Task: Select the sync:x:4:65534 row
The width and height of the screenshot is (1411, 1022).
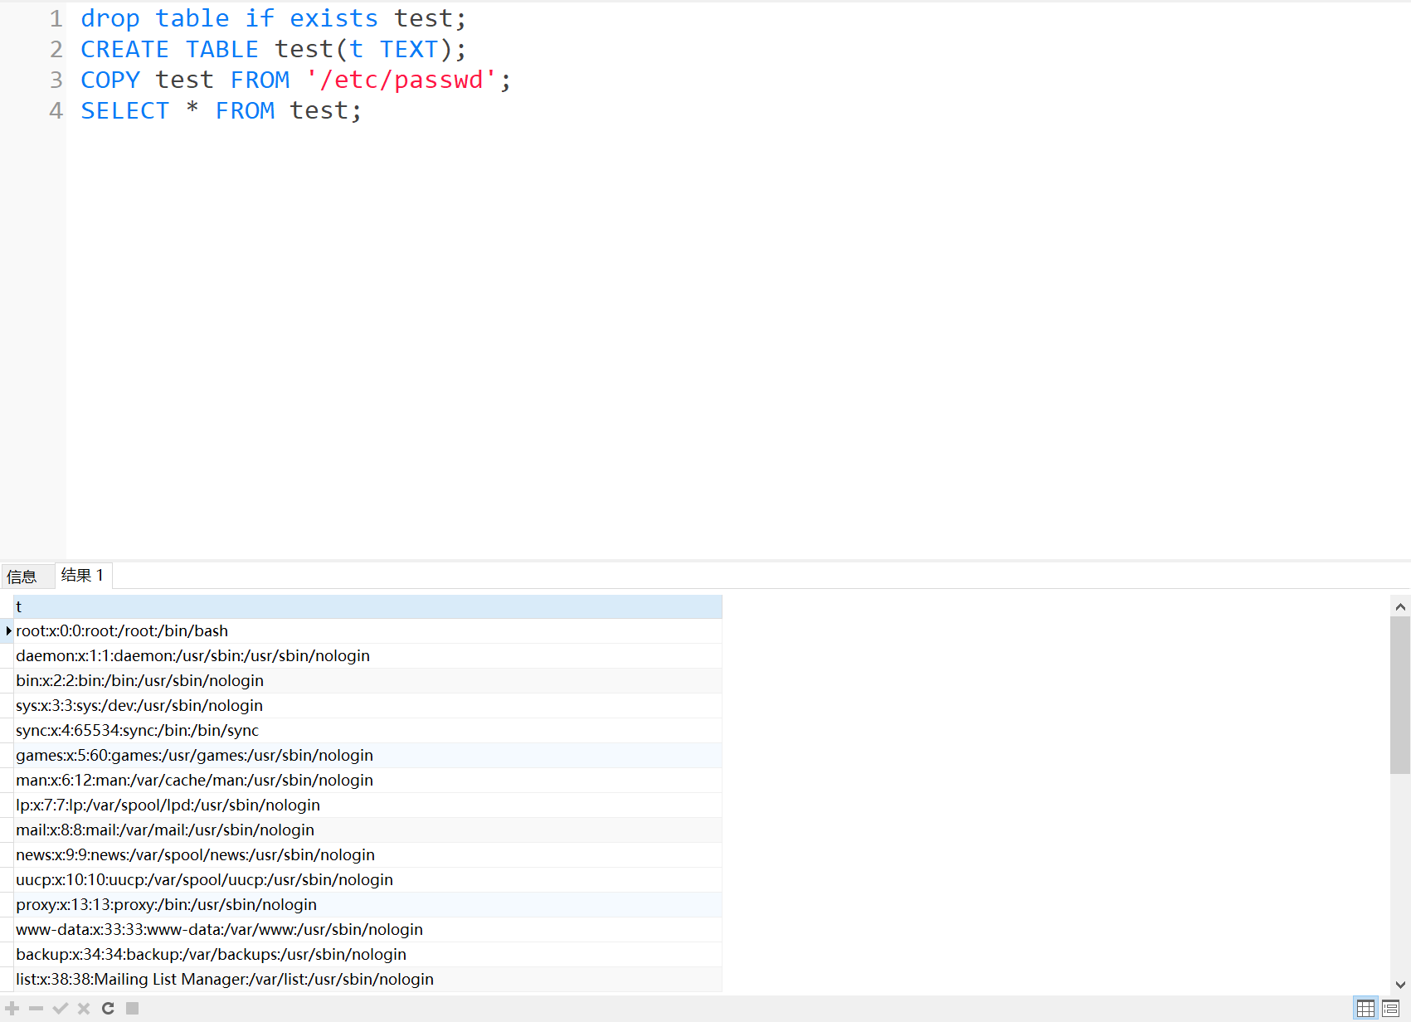Action: 367,731
